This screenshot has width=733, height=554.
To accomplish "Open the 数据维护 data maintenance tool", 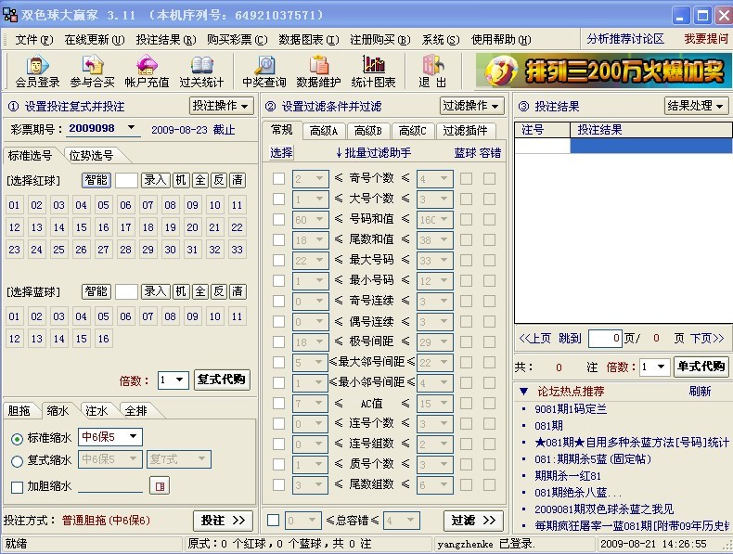I will (318, 71).
